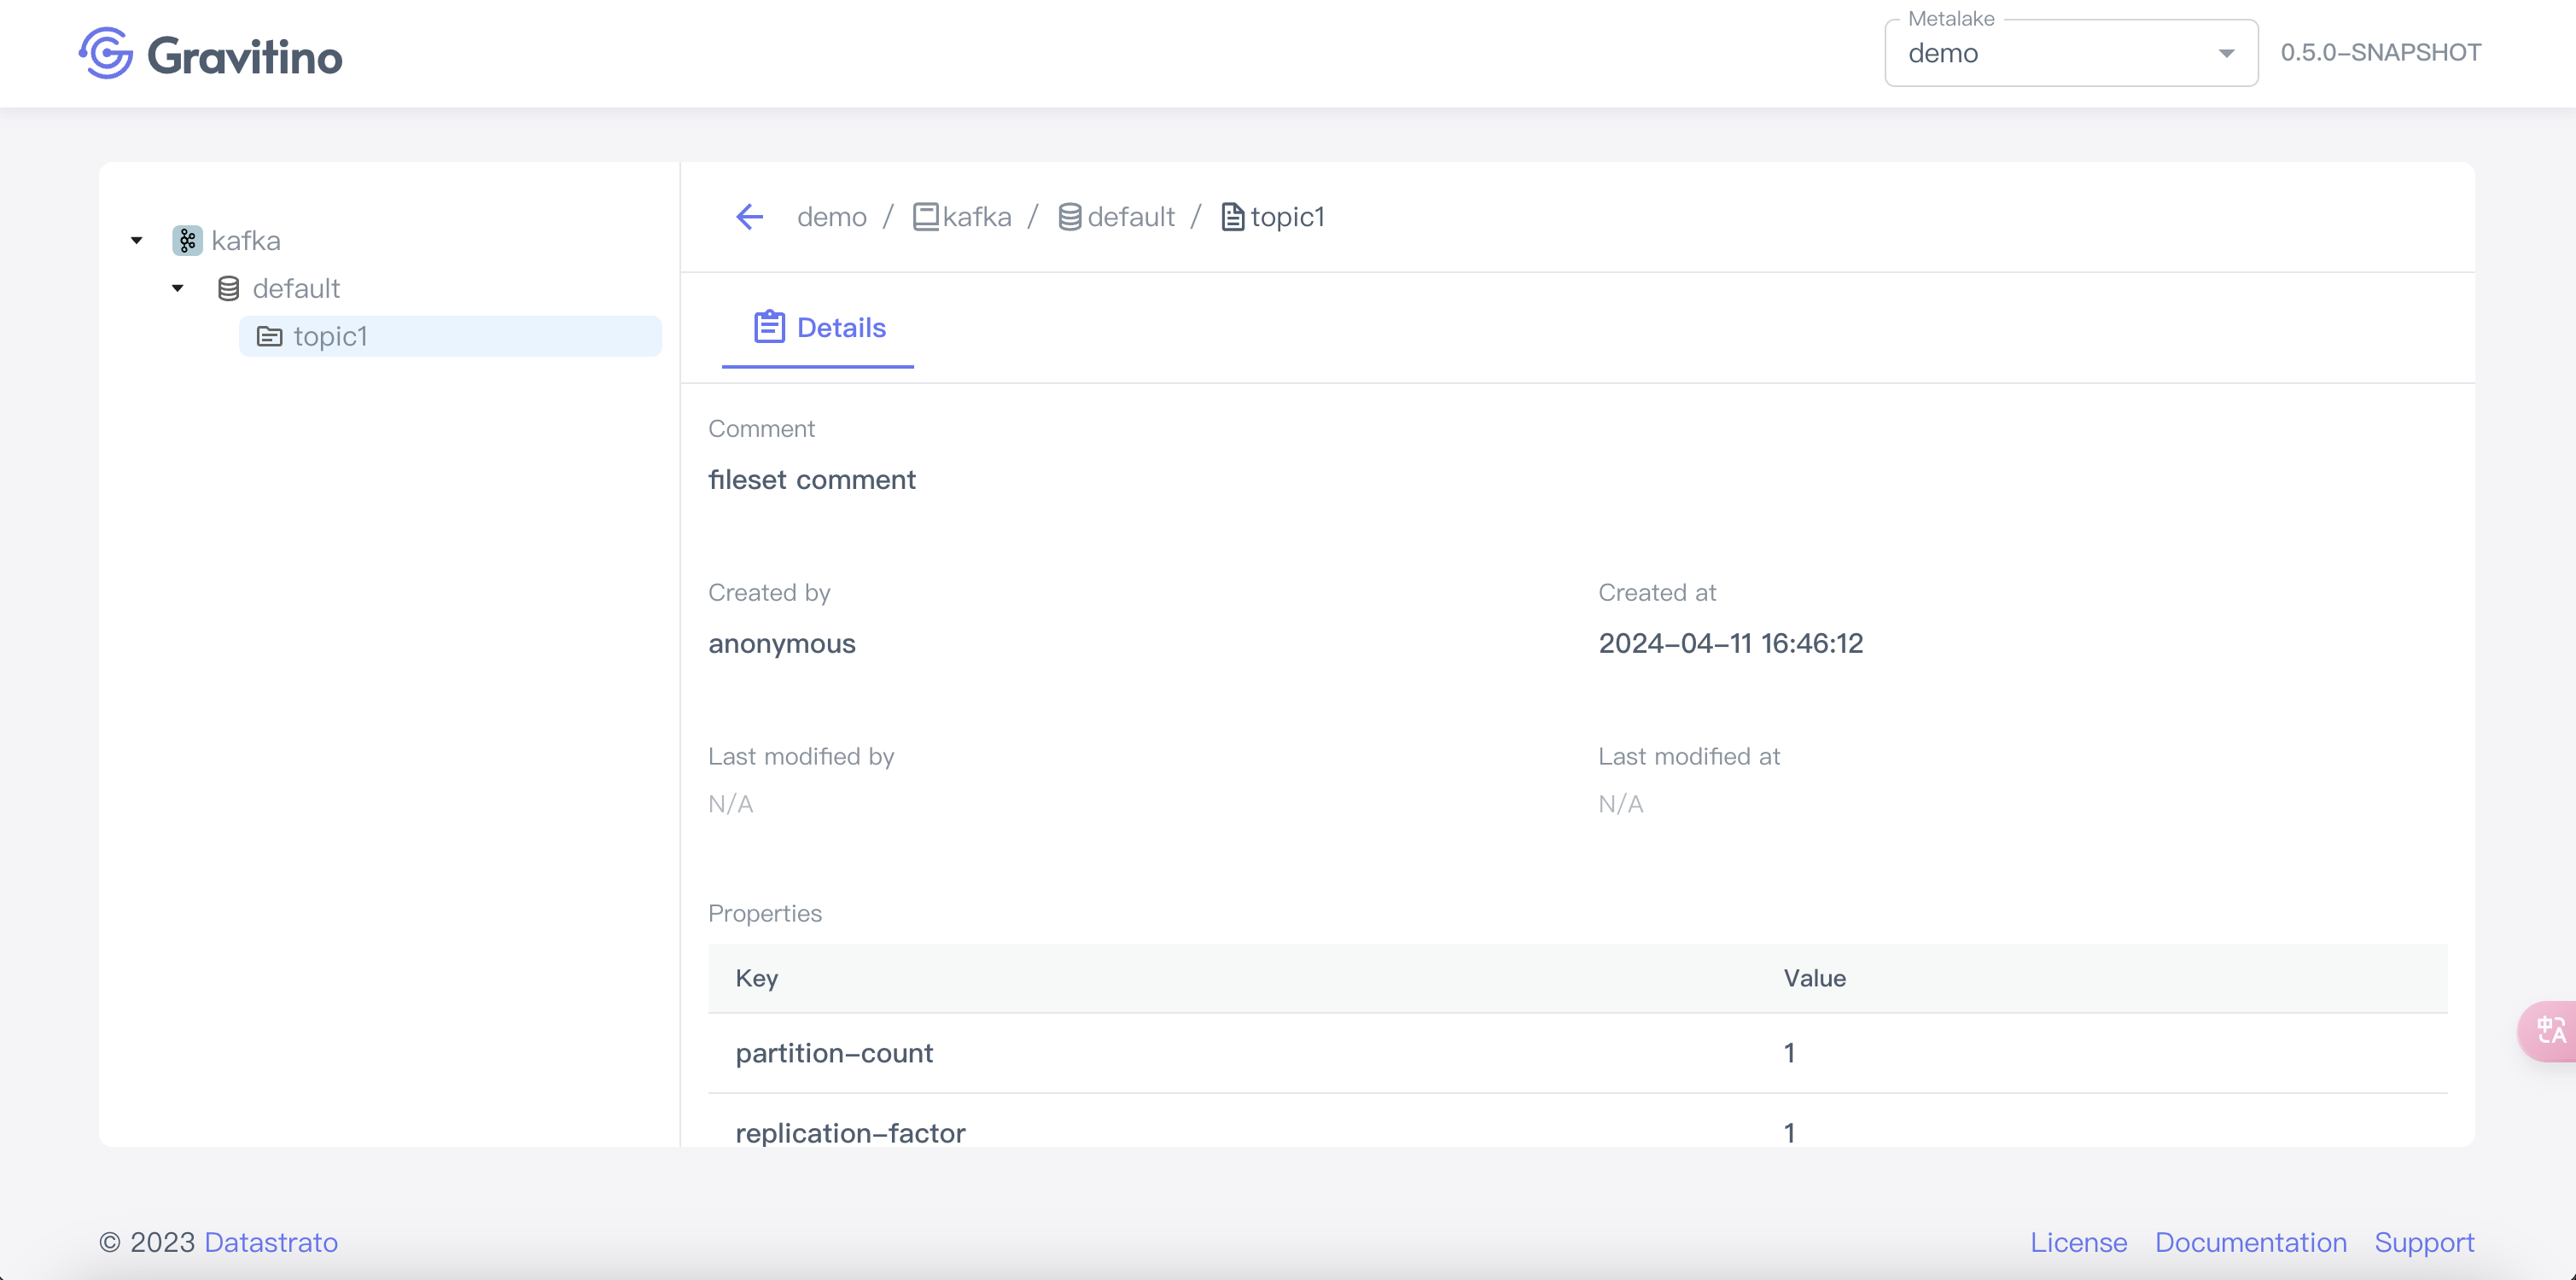Select topic1 in the tree
This screenshot has height=1280, width=2576.
[x=330, y=337]
